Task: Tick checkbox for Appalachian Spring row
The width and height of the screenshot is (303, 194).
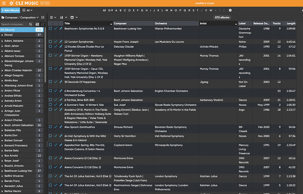Action: point(50,145)
